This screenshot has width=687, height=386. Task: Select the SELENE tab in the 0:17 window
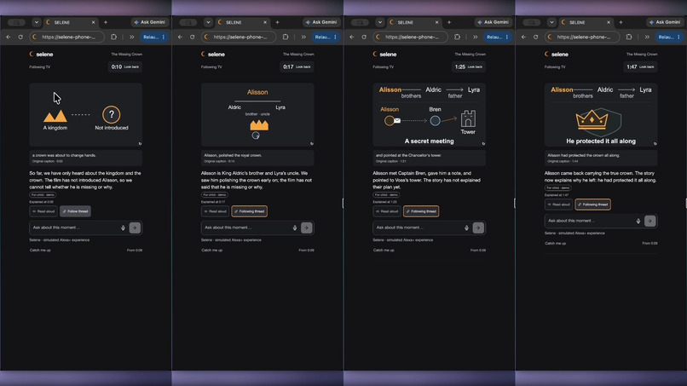click(242, 22)
